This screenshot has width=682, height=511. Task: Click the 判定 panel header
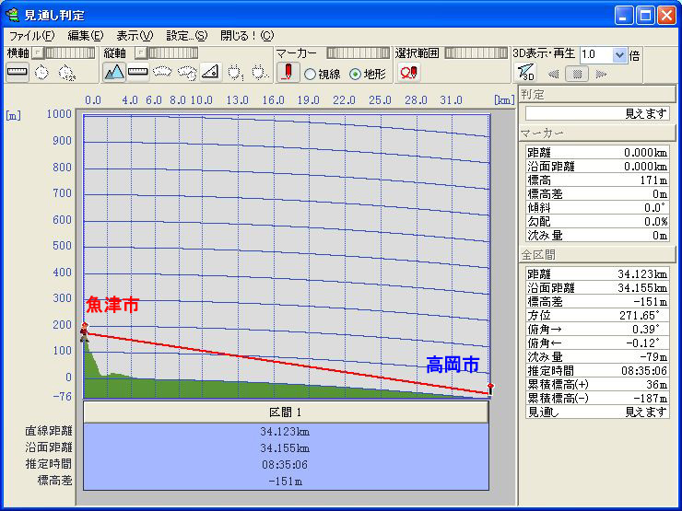point(597,95)
